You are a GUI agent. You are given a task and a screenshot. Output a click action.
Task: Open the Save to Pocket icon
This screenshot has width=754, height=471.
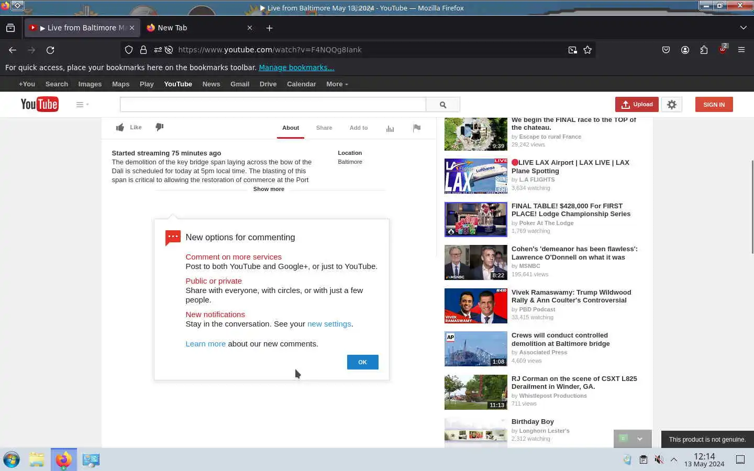pyautogui.click(x=666, y=50)
